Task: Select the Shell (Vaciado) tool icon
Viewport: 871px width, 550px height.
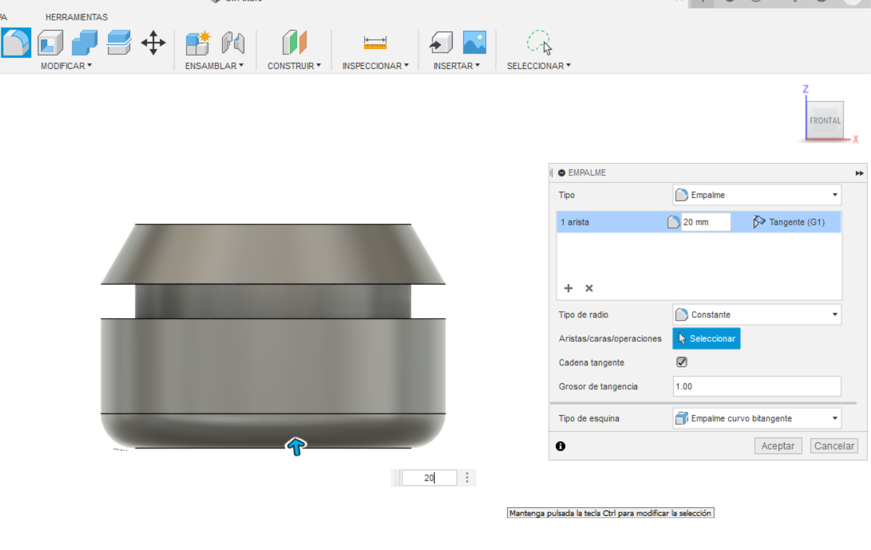Action: coord(51,43)
